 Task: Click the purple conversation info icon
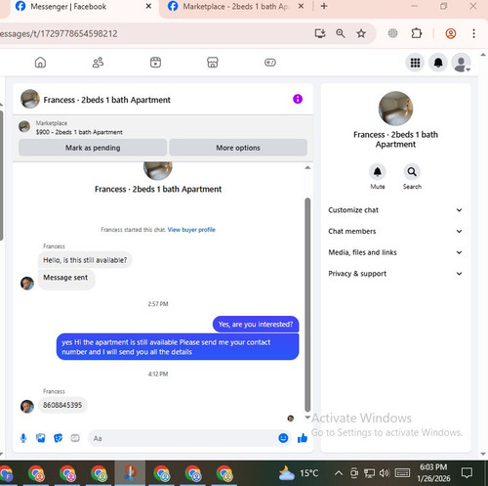[298, 99]
